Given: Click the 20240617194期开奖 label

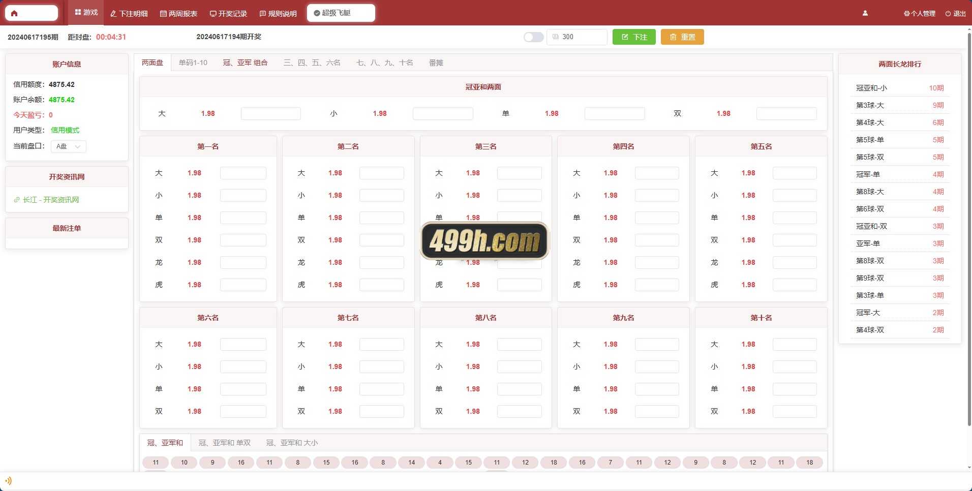Looking at the screenshot, I should click(229, 37).
